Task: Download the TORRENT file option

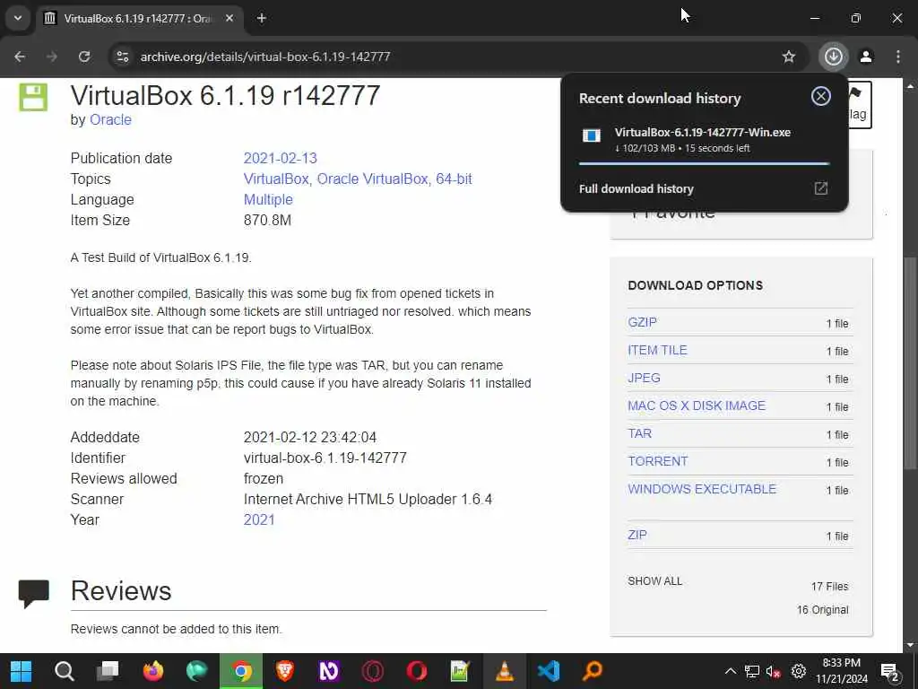Action: point(657,461)
